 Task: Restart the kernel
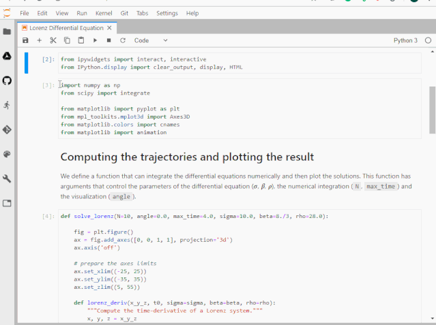point(123,40)
